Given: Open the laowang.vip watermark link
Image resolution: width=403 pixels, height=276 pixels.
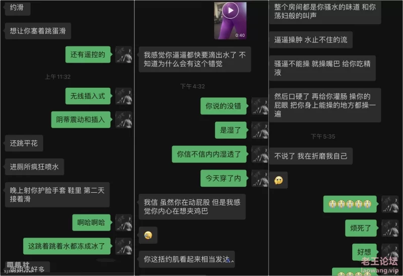Looking at the screenshot, I should point(380,270).
